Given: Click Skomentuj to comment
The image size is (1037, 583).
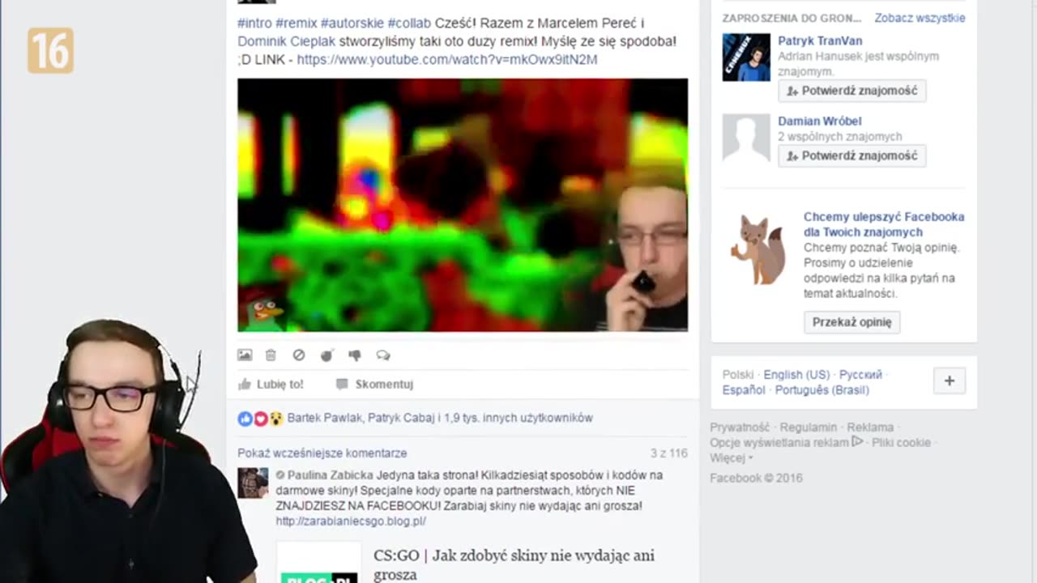Looking at the screenshot, I should (374, 384).
